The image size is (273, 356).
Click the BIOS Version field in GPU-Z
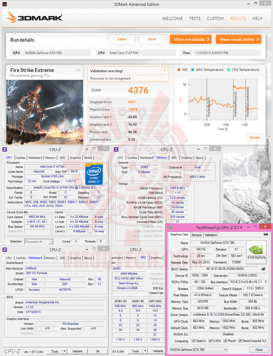pos(225,269)
